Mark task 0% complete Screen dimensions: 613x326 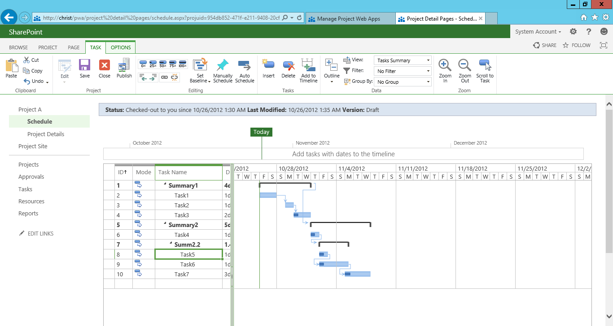pos(144,64)
